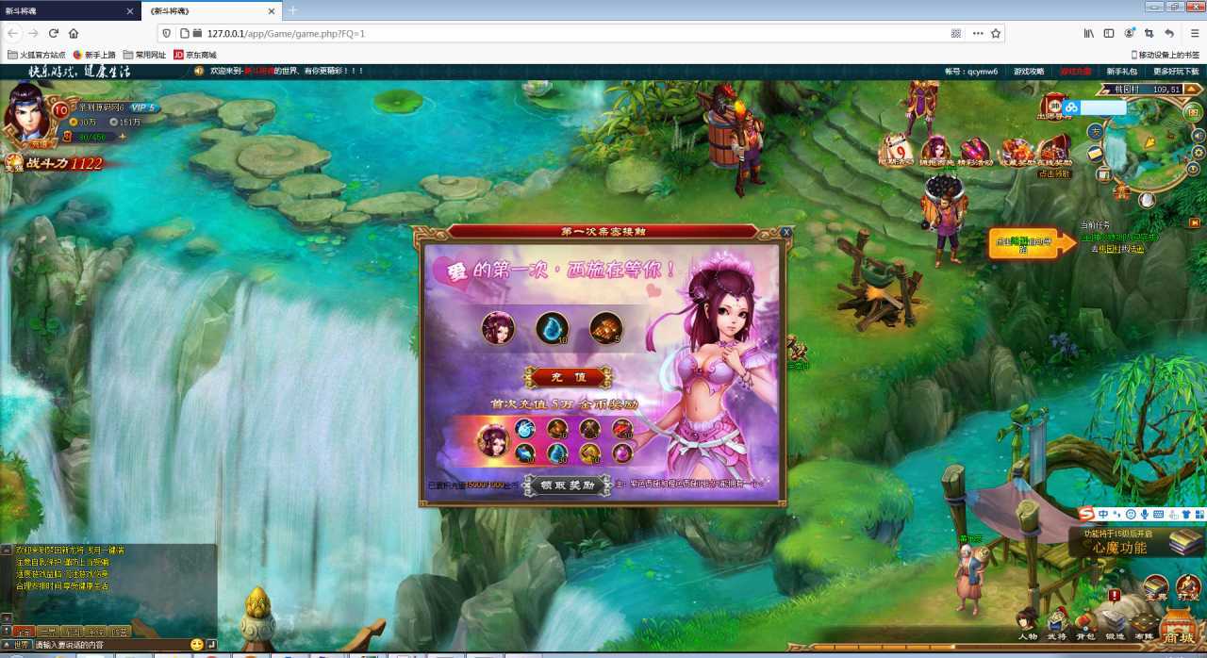1207x658 pixels.
Task: Enter the 商城 shop building icon
Action: [1179, 629]
